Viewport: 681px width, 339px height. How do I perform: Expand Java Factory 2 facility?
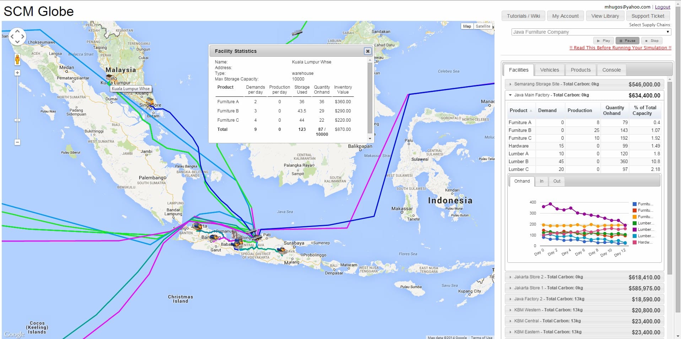point(584,299)
